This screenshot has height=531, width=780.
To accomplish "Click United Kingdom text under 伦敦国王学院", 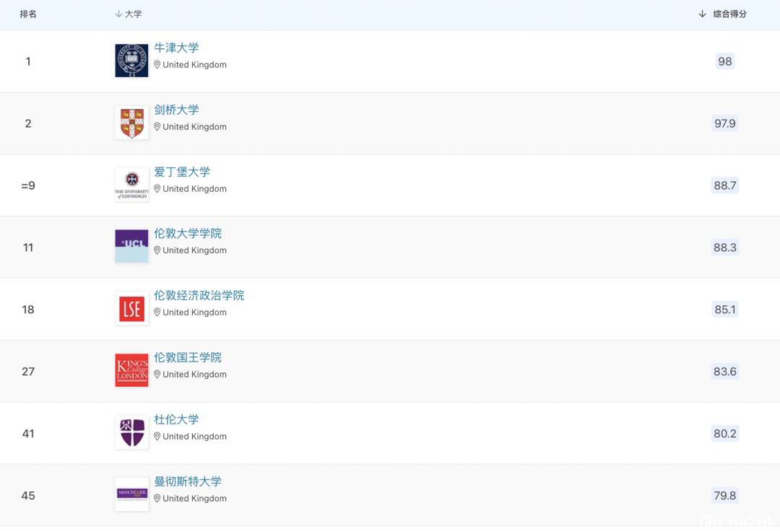I will tap(194, 374).
